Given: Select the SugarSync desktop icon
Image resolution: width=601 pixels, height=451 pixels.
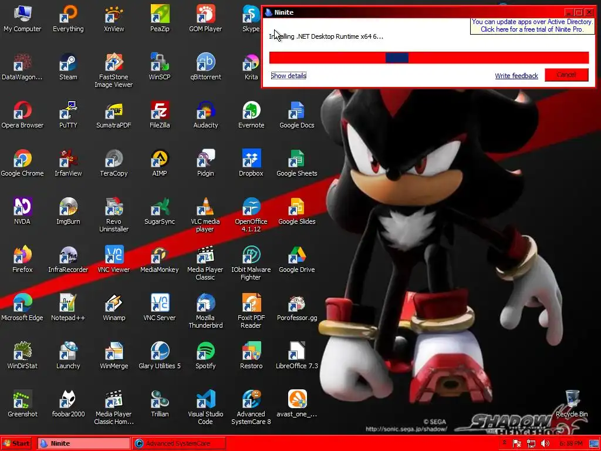Looking at the screenshot, I should coord(160,211).
